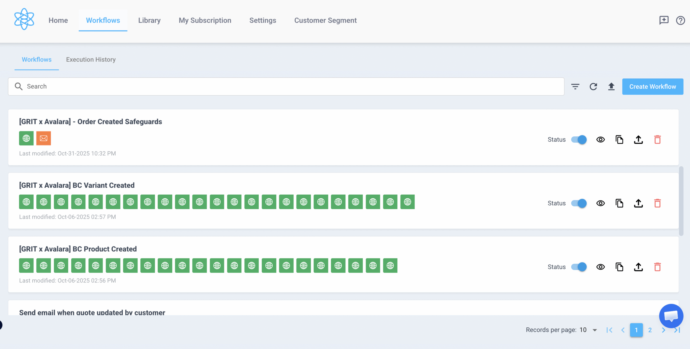Click 'Last modified: Oct-06-2025 02:56 PM'
The width and height of the screenshot is (690, 349).
tap(67, 281)
